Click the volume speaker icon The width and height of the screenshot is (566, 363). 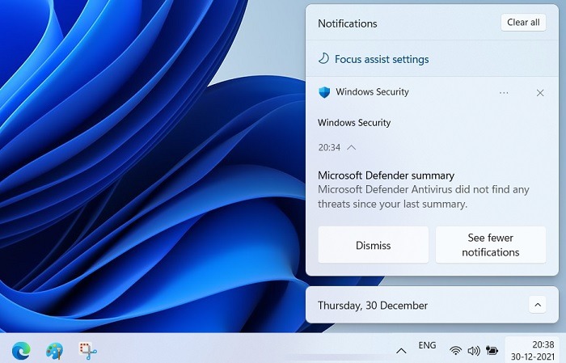474,350
